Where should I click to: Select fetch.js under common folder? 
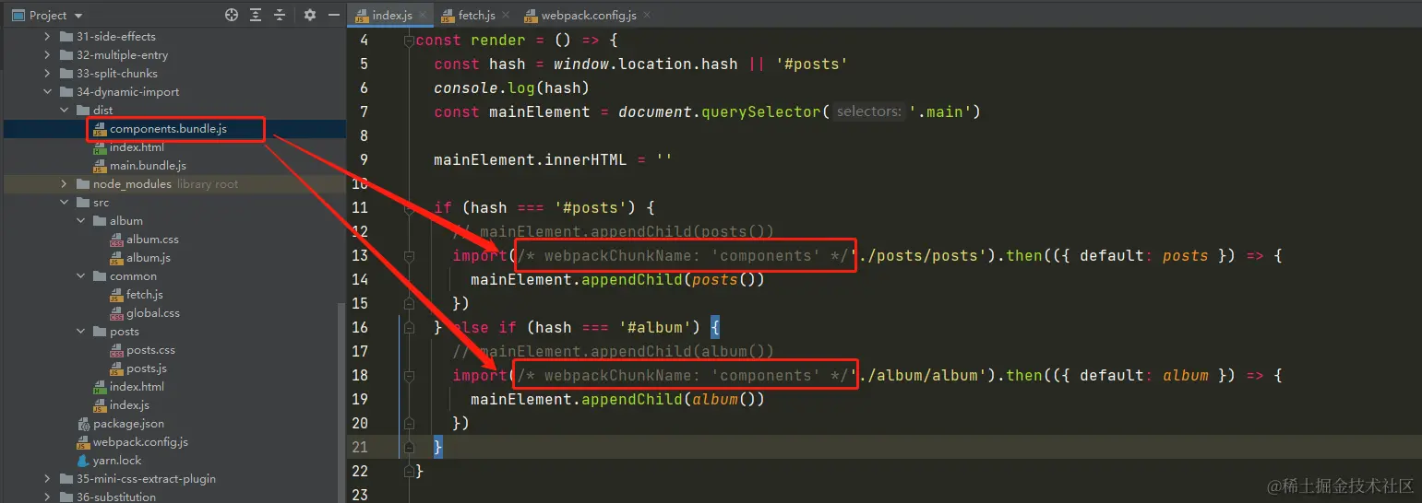[x=145, y=295]
